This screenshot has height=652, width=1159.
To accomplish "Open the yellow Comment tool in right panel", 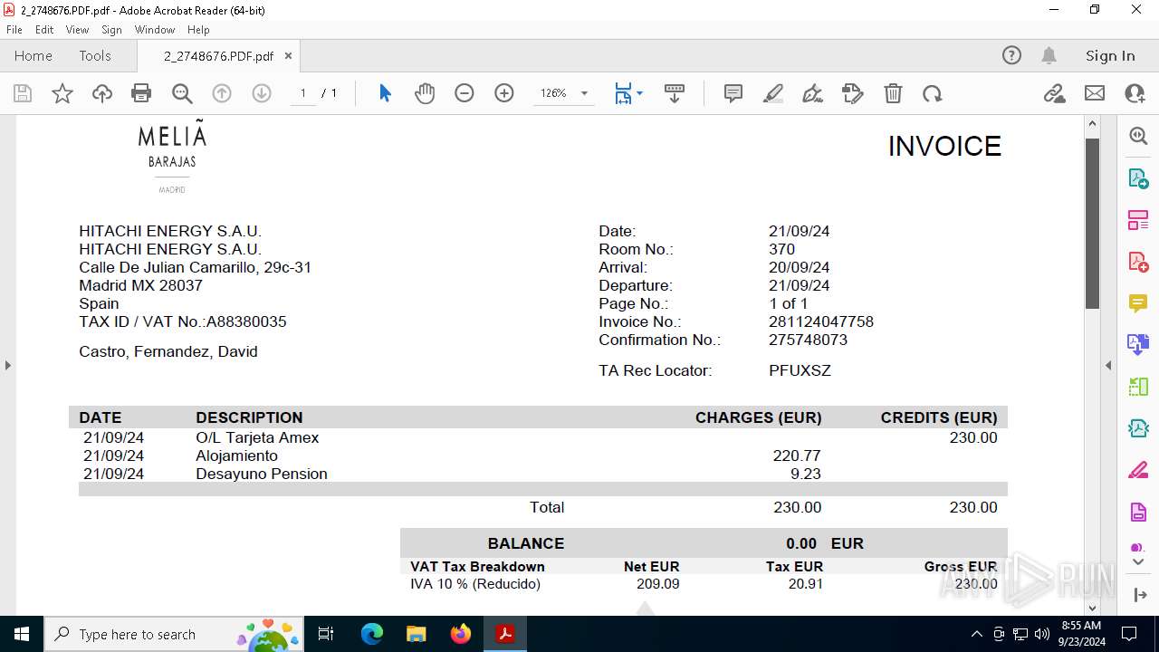I will pos(1138,302).
